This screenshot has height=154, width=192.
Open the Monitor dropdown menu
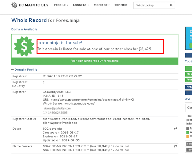point(102,5)
